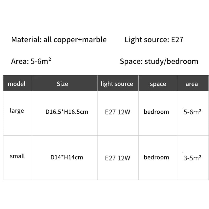Click 'bedroom' in the small row

(x=156, y=157)
